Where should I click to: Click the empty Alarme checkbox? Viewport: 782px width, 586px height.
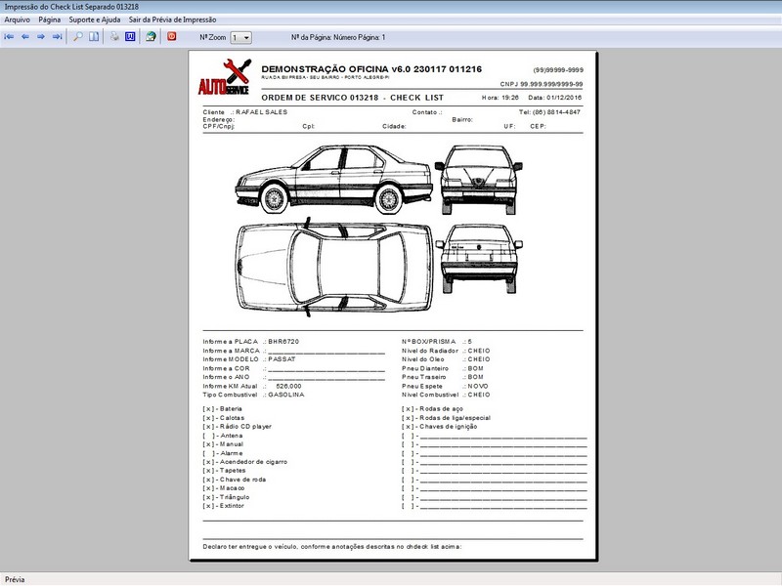pos(208,453)
